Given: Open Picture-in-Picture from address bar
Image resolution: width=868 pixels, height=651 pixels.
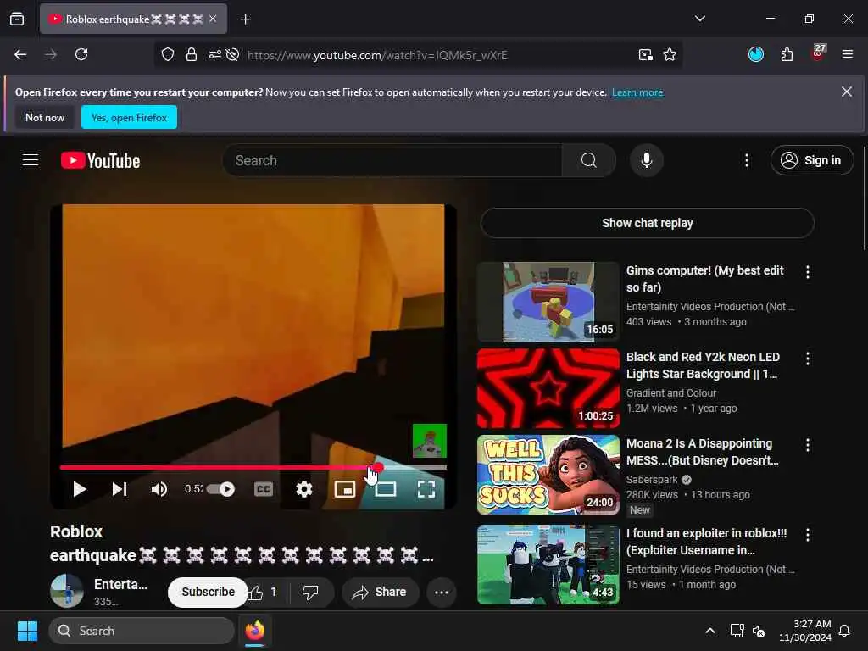Looking at the screenshot, I should (645, 54).
